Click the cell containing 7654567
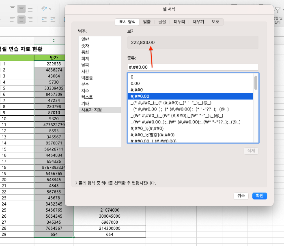Image resolution: width=284 pixels, height=246 pixels. coord(54,228)
